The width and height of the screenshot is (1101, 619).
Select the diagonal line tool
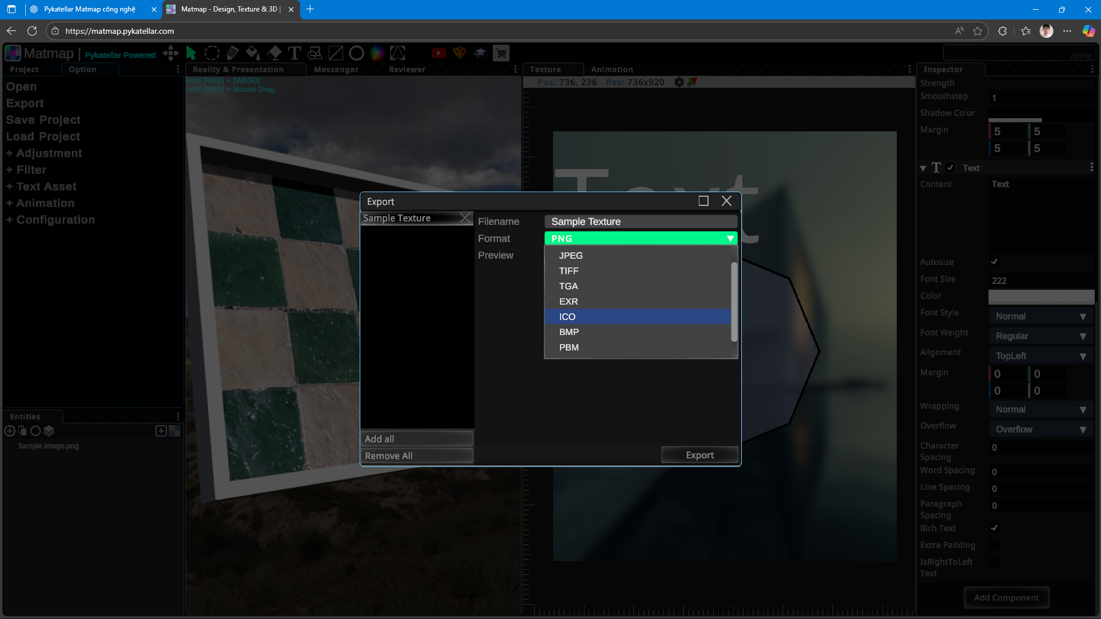[x=336, y=53]
